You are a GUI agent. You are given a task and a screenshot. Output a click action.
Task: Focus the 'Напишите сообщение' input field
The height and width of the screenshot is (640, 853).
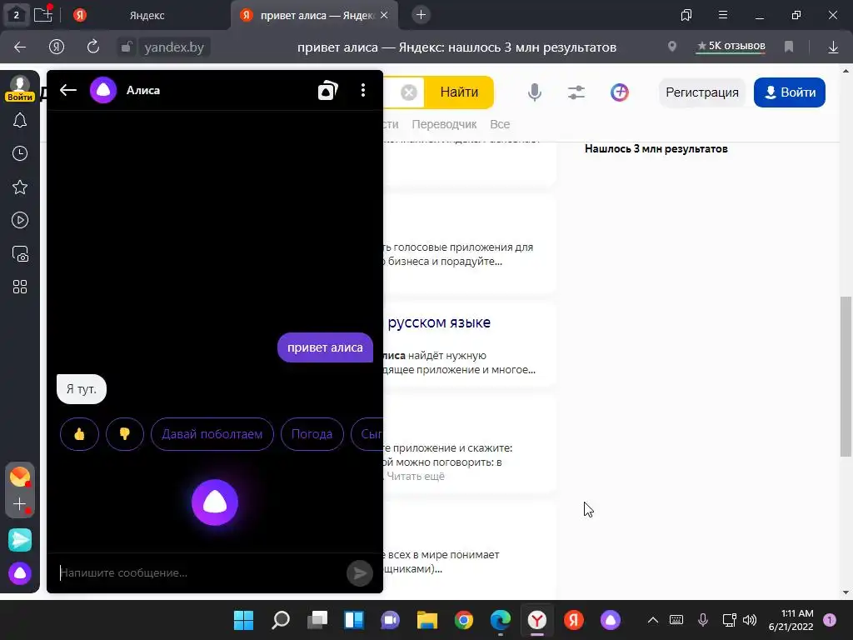198,572
